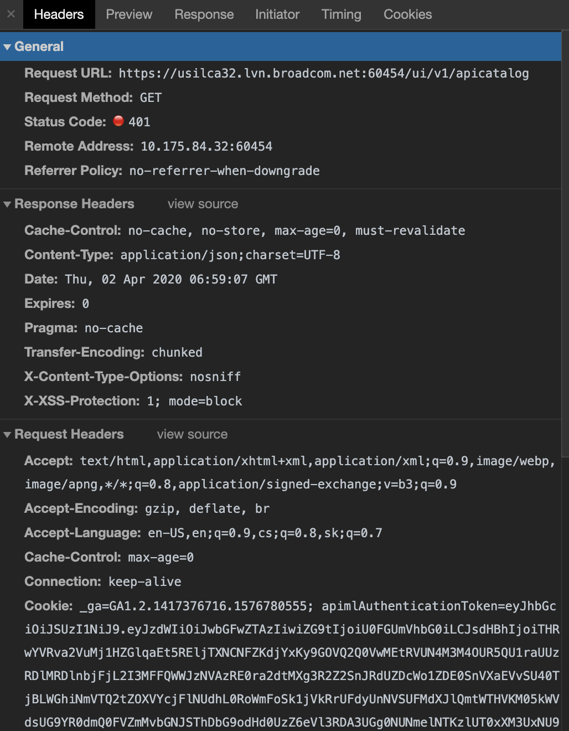This screenshot has height=731, width=569.
Task: Collapse the General section
Action: (7, 47)
